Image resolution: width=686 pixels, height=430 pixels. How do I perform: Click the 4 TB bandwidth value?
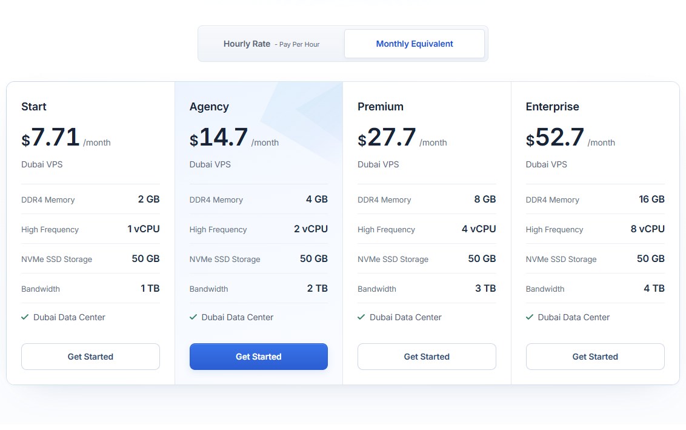click(654, 289)
